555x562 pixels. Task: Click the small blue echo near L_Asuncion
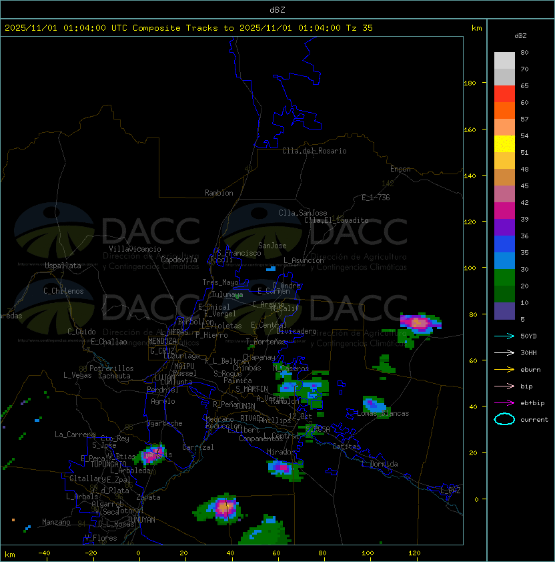point(271,268)
